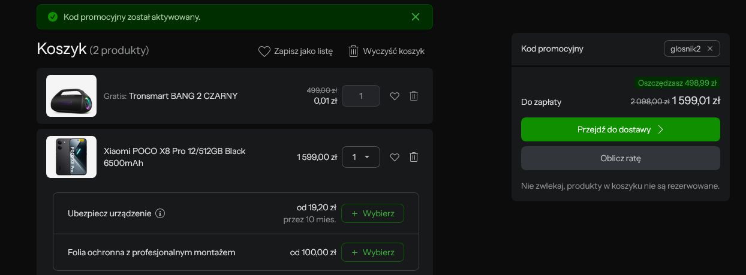Add Tronsmart BANG 2 to favorites
This screenshot has height=275, width=746.
[x=395, y=96]
